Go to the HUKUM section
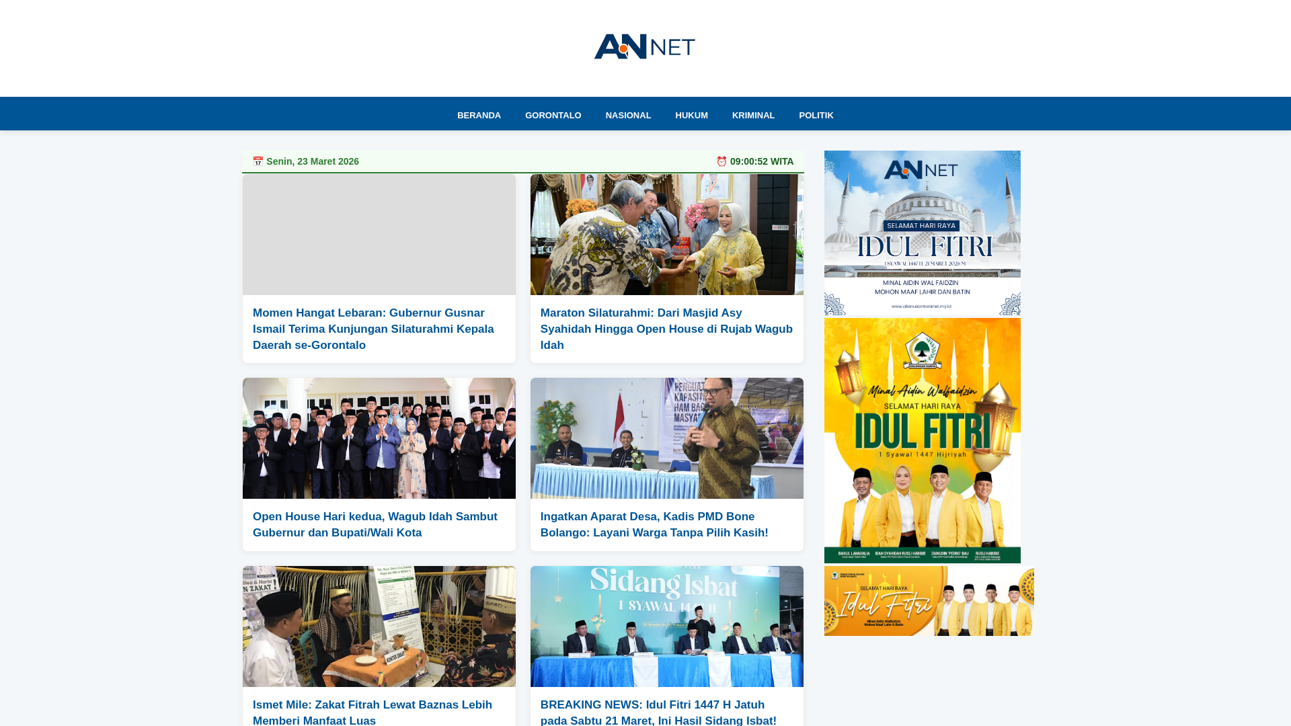The width and height of the screenshot is (1291, 726). (x=691, y=116)
